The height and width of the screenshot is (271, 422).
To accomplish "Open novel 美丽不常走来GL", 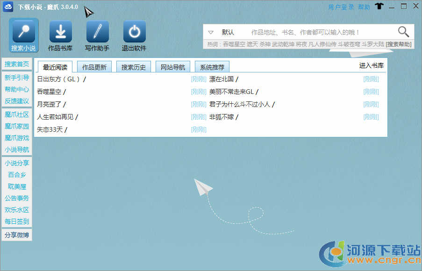I will pos(232,92).
